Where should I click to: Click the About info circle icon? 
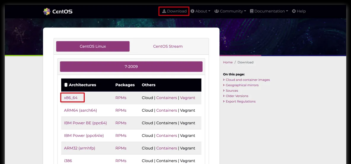(x=192, y=11)
